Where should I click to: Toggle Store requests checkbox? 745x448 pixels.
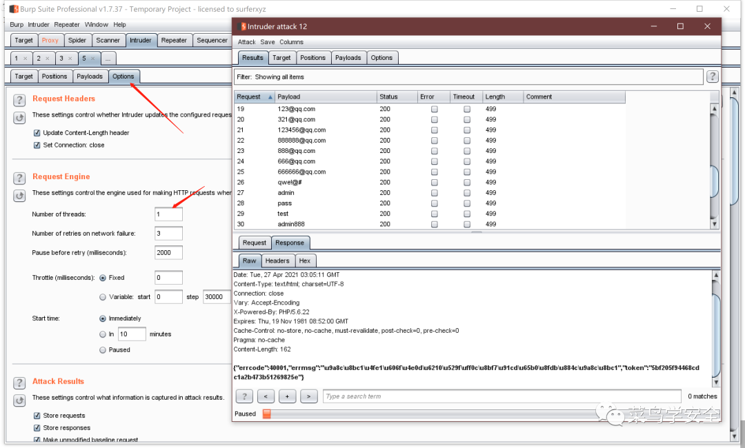coord(37,416)
